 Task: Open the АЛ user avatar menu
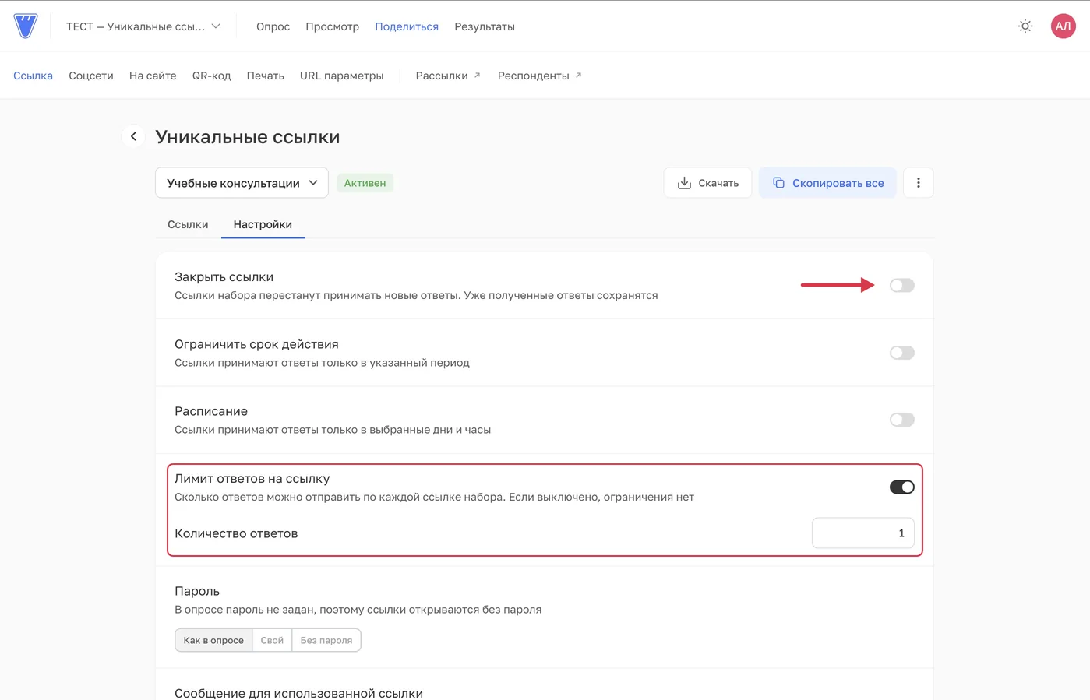point(1063,26)
